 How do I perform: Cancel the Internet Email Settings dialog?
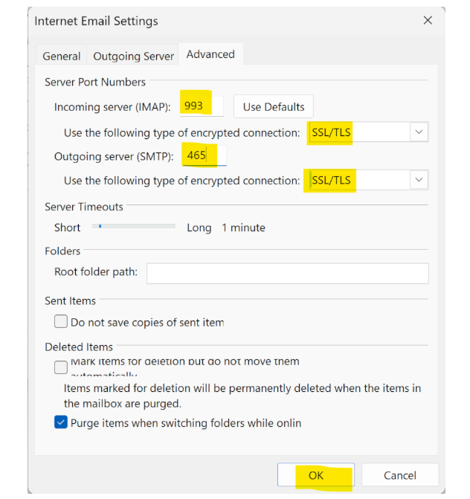coord(399,475)
